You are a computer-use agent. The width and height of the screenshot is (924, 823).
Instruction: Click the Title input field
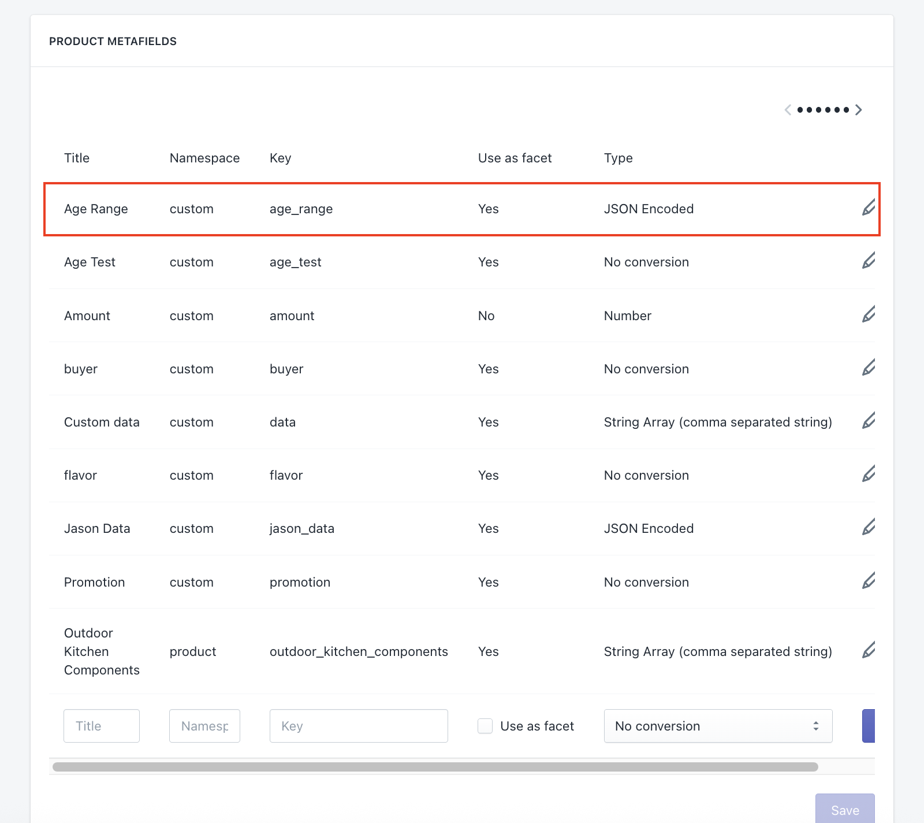click(x=101, y=726)
